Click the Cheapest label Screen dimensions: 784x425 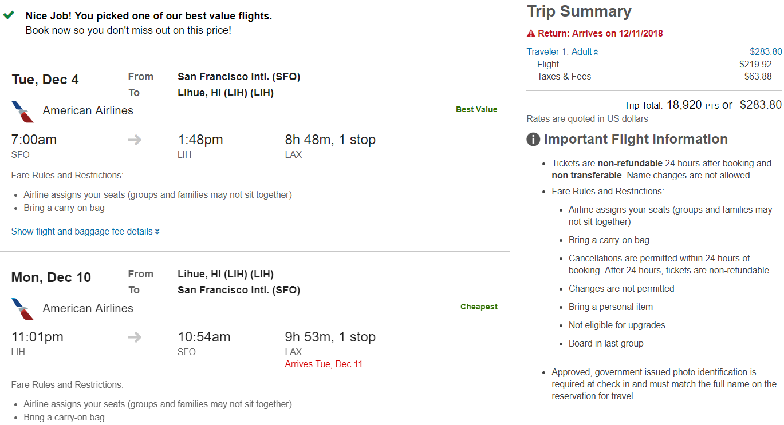click(x=479, y=307)
